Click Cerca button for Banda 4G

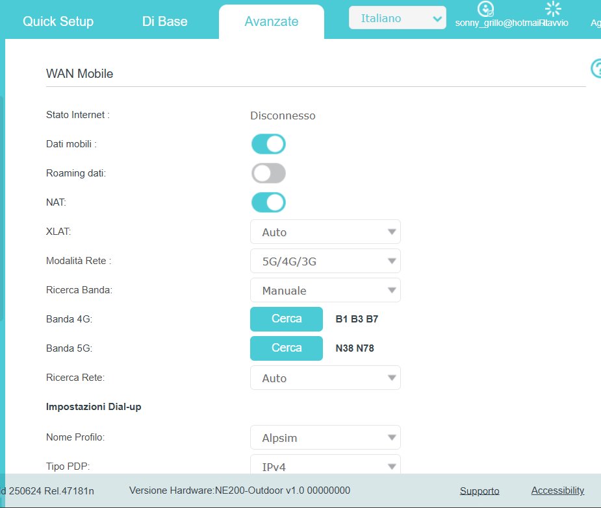pyautogui.click(x=287, y=319)
